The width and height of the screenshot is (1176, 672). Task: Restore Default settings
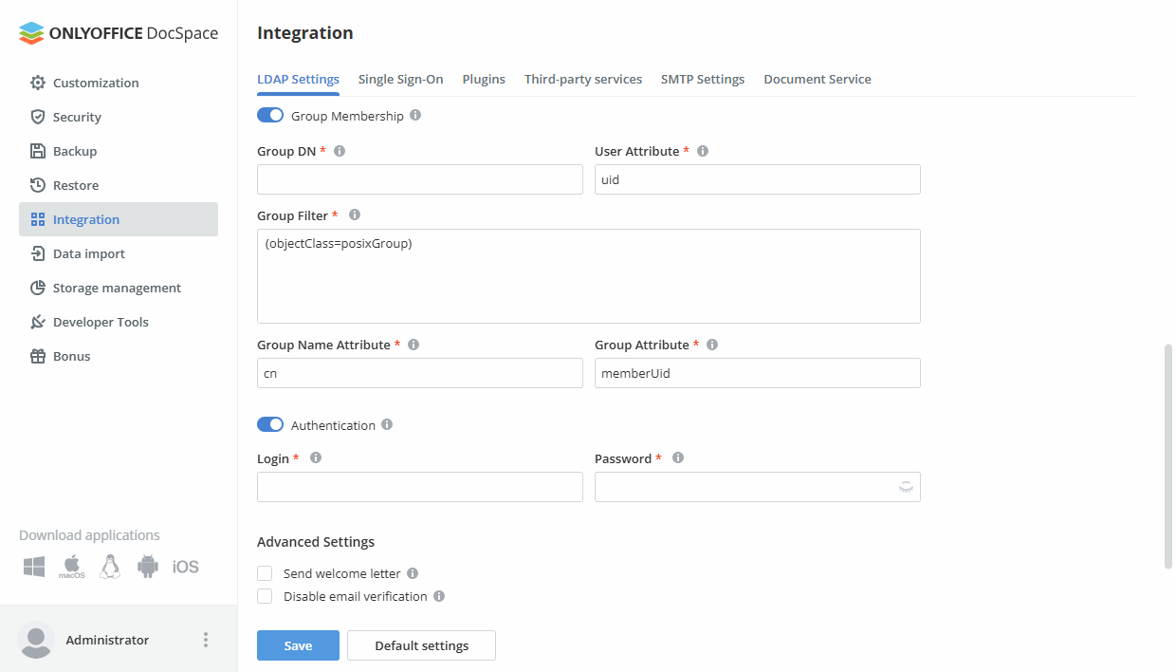coord(421,644)
